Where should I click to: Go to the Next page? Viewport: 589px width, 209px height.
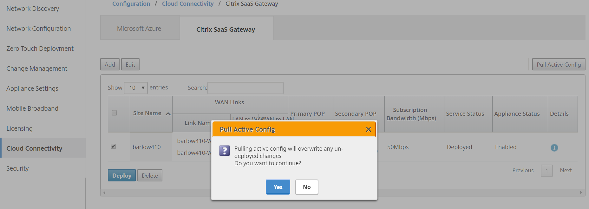(566, 170)
